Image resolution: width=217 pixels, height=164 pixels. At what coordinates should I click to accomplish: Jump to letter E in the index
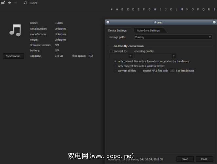(x=138, y=10)
